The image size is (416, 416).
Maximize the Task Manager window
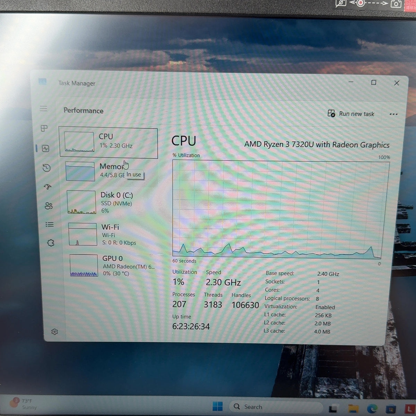click(373, 83)
